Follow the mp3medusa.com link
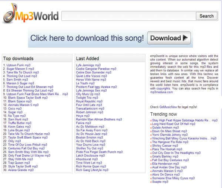The image size is (222, 188). [x=162, y=92]
